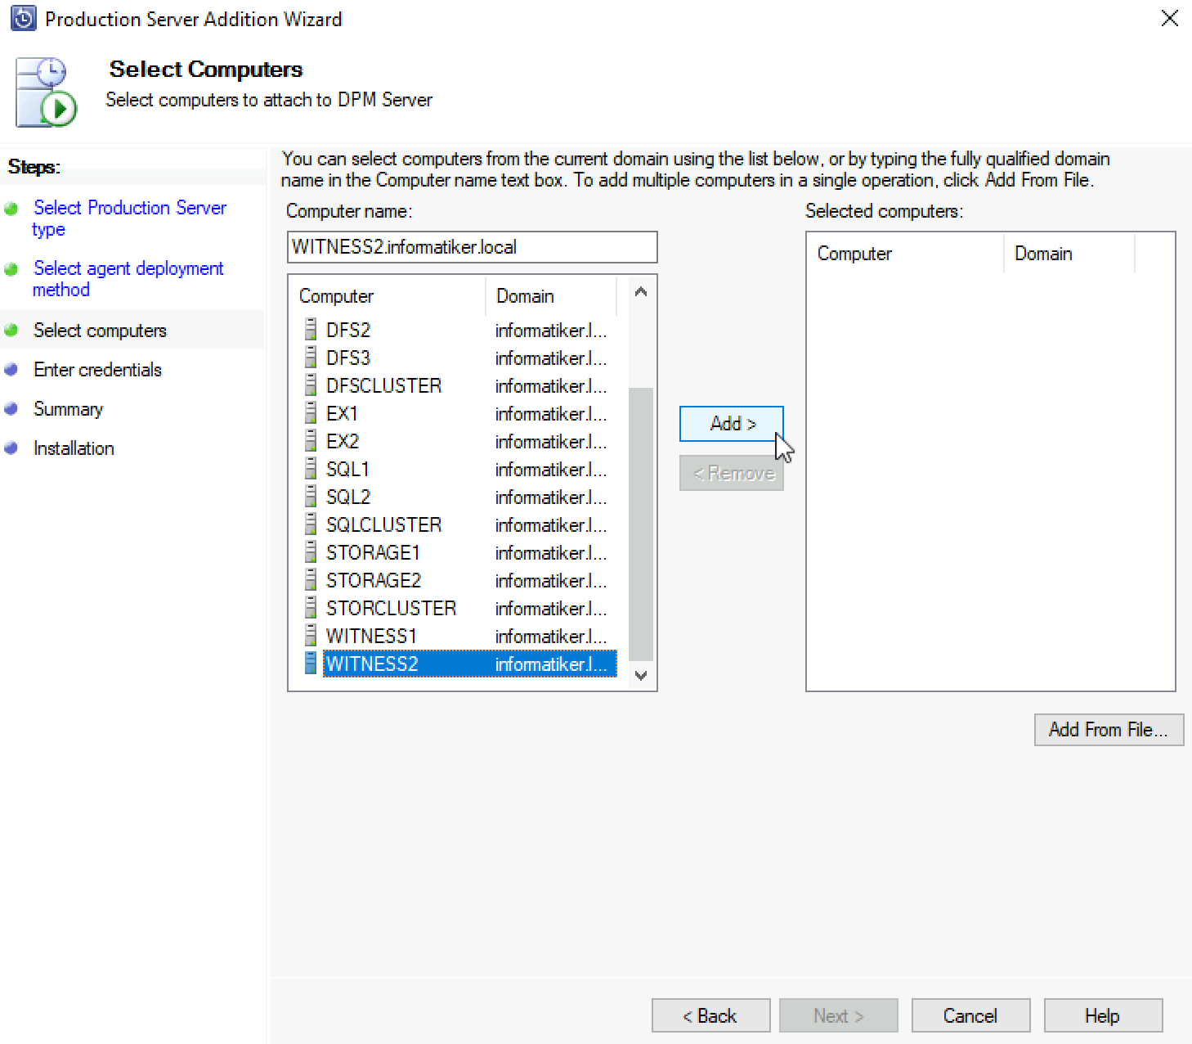Viewport: 1192px width, 1044px height.
Task: Select STORCLUSTER in computer list
Action: 459,608
